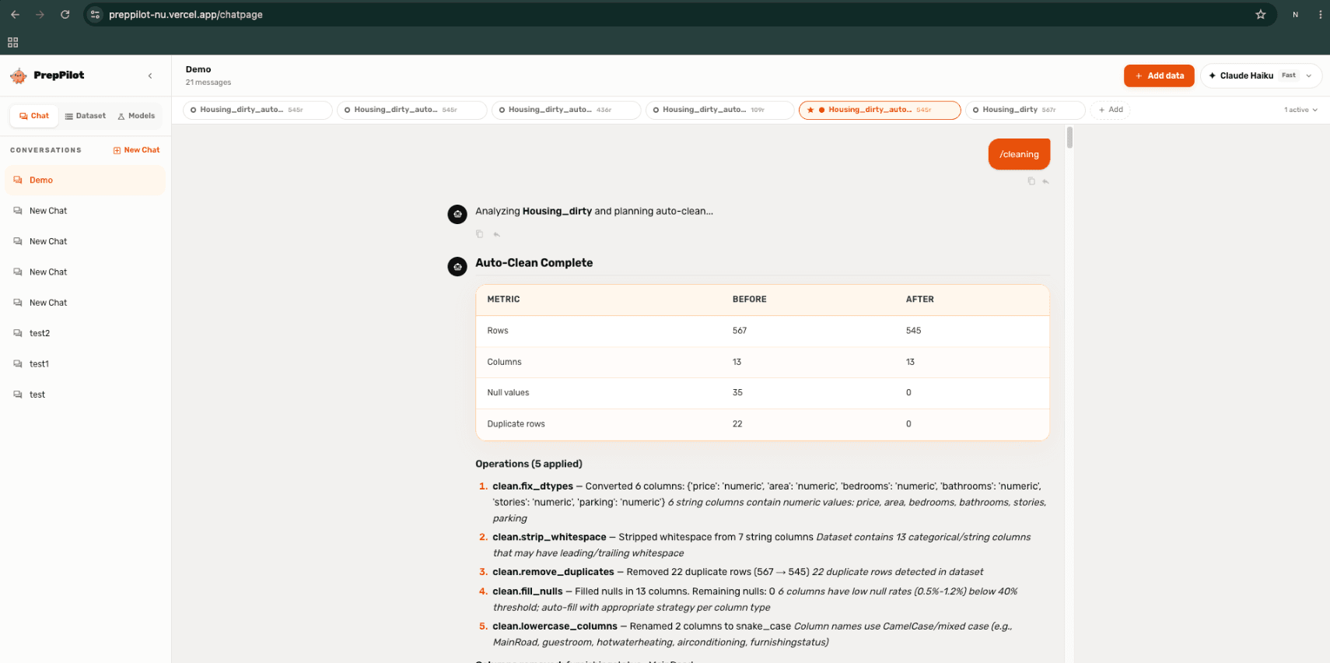Image resolution: width=1330 pixels, height=663 pixels.
Task: Open the Claude Haiku model dropdown
Action: pyautogui.click(x=1261, y=75)
